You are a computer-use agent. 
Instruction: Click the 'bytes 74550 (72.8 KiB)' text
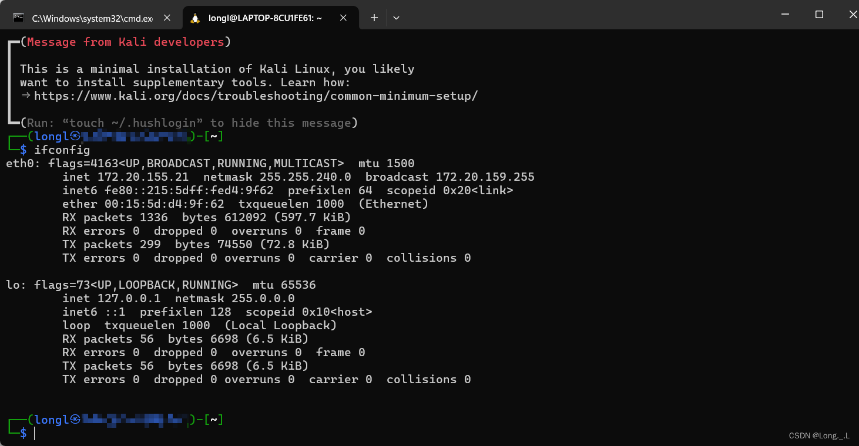(253, 244)
